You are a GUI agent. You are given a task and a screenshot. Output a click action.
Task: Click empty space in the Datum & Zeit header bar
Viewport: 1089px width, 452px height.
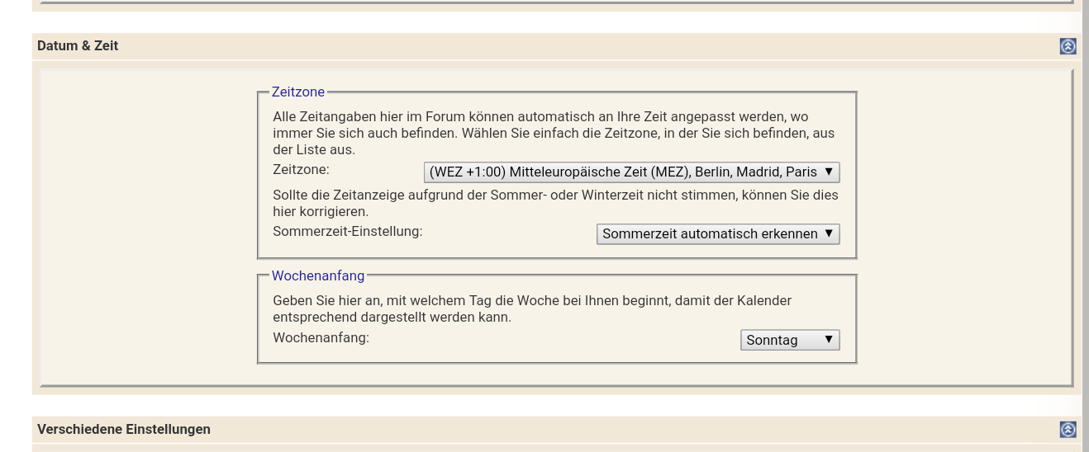[578, 46]
